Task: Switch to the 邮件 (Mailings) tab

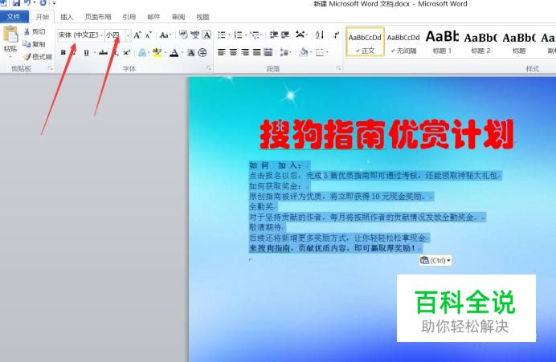Action: click(x=154, y=17)
